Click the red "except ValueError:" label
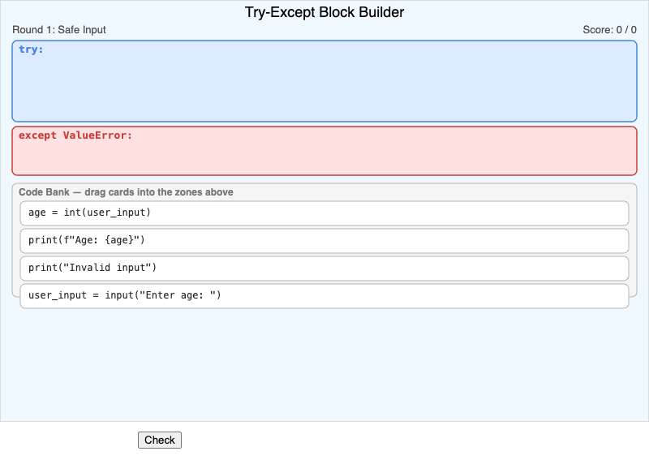 click(75, 135)
